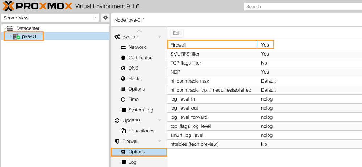Open the Repositories menu item
The image size is (362, 167).
coord(139,131)
